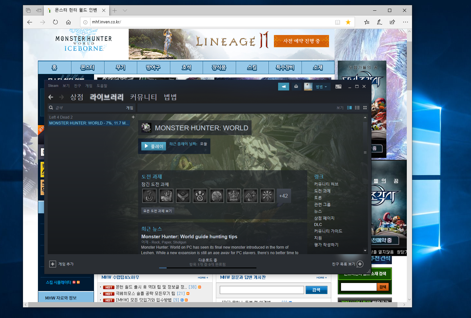Open the browser settings ellipsis menu
471x318 pixels.
405,22
